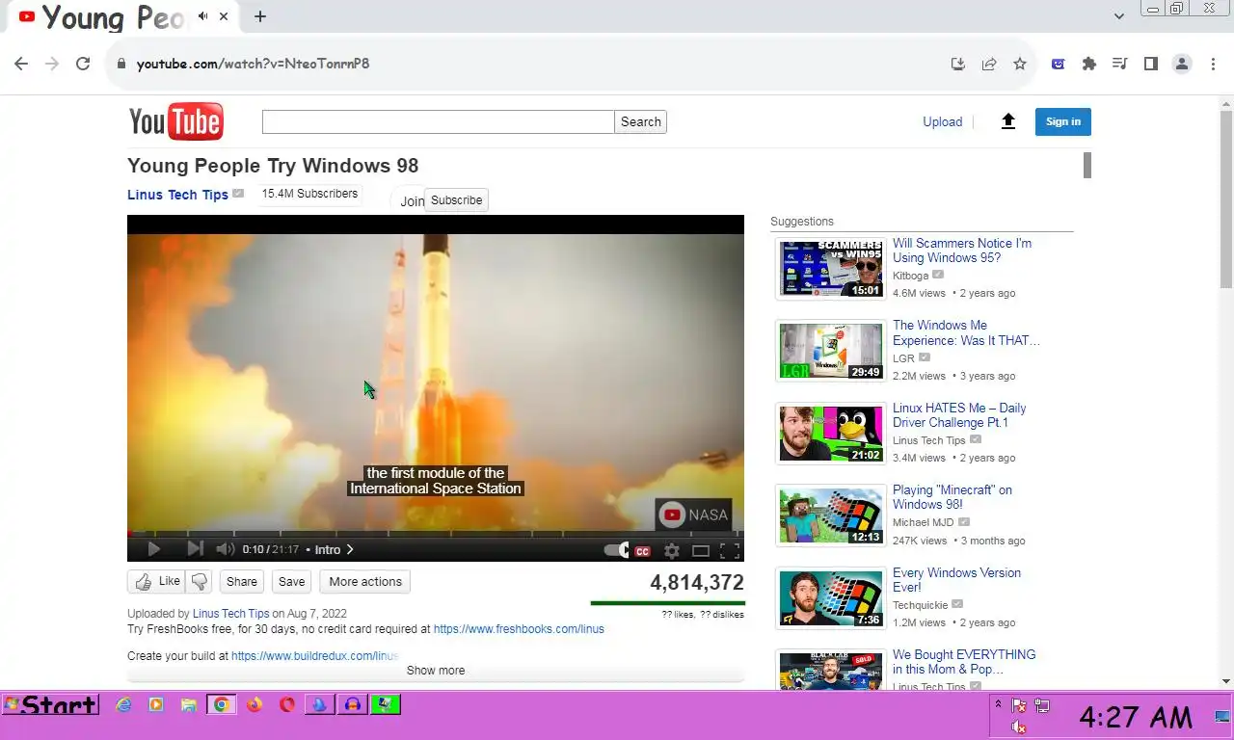Share this page from address bar

coord(988,64)
